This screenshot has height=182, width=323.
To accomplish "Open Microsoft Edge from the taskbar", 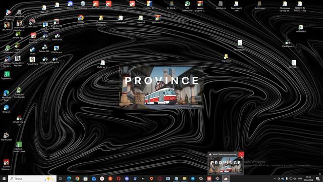I will tap(69, 178).
